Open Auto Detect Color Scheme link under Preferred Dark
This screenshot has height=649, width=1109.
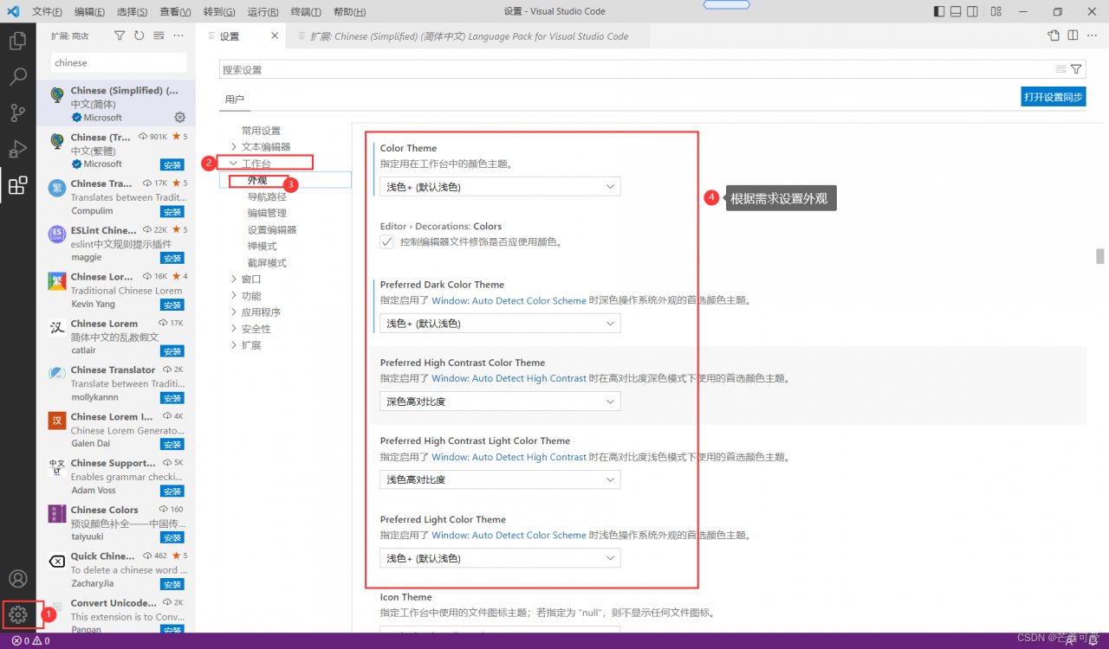(509, 300)
